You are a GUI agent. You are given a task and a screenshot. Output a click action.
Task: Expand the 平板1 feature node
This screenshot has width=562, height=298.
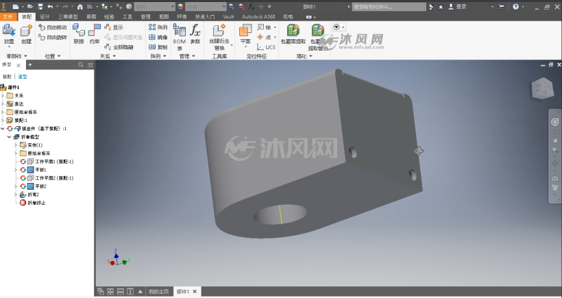[16, 169]
